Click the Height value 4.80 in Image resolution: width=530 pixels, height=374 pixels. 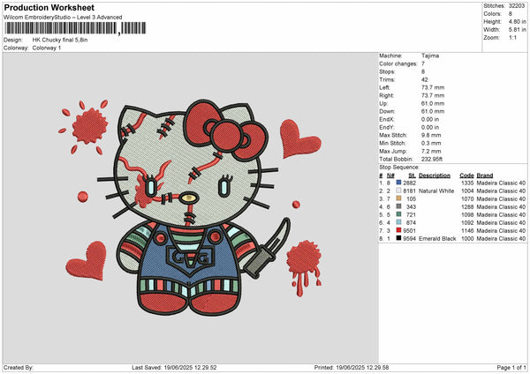(x=517, y=21)
